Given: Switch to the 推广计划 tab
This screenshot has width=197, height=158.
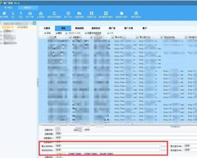Looking at the screenshot, I should pyautogui.click(x=128, y=28).
